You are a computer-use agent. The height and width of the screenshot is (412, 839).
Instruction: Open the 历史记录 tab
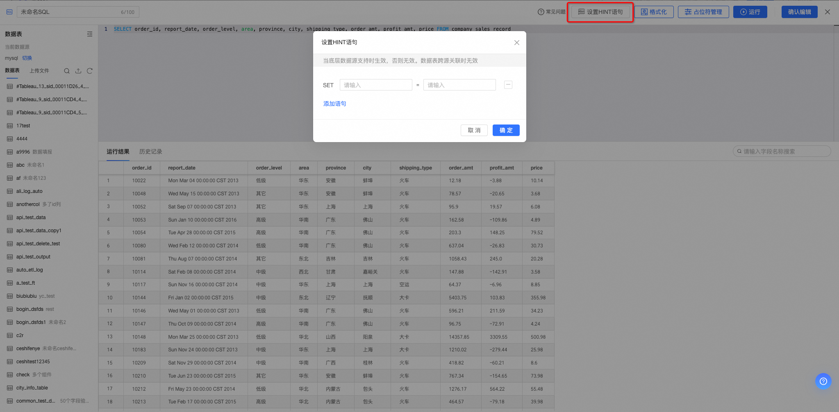coord(151,152)
